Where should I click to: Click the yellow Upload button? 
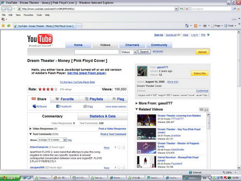coord(202,52)
